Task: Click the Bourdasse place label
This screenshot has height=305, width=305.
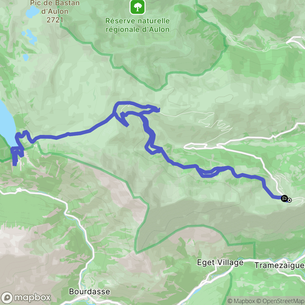Action: tap(90, 292)
